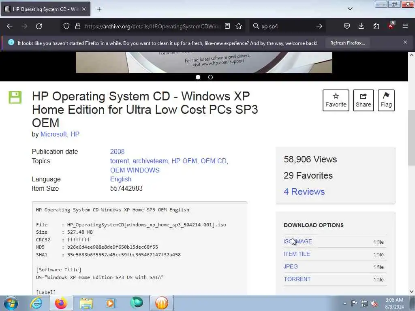Open the English language link
Image resolution: width=415 pixels, height=311 pixels.
click(121, 179)
